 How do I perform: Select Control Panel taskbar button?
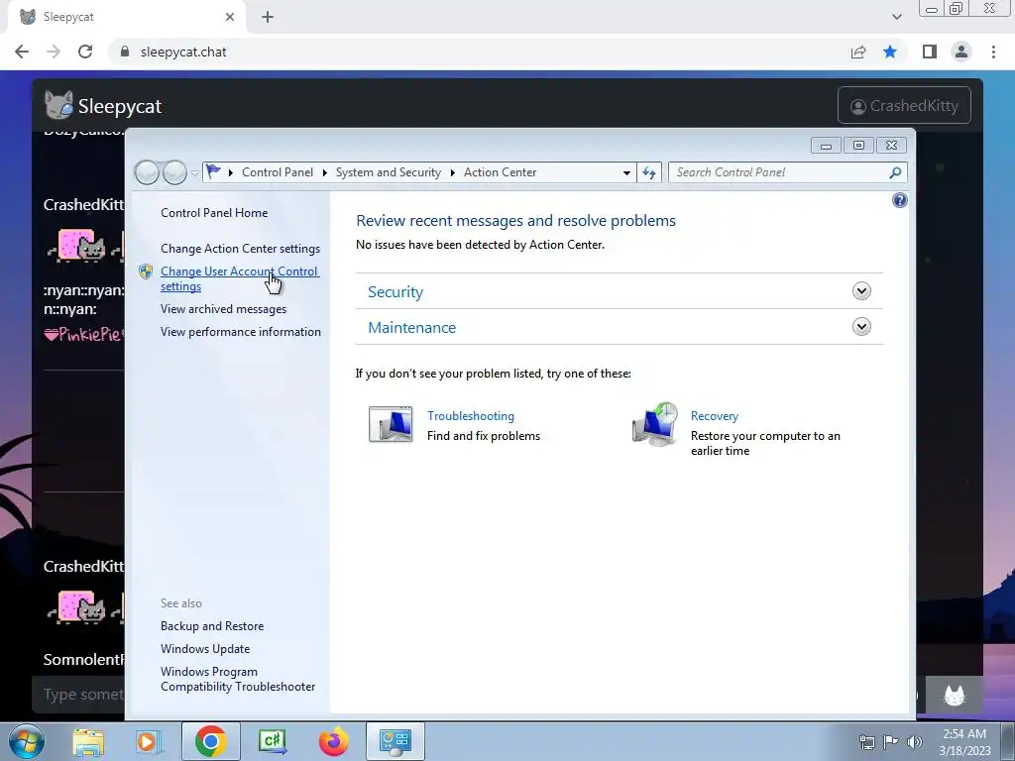tap(395, 741)
